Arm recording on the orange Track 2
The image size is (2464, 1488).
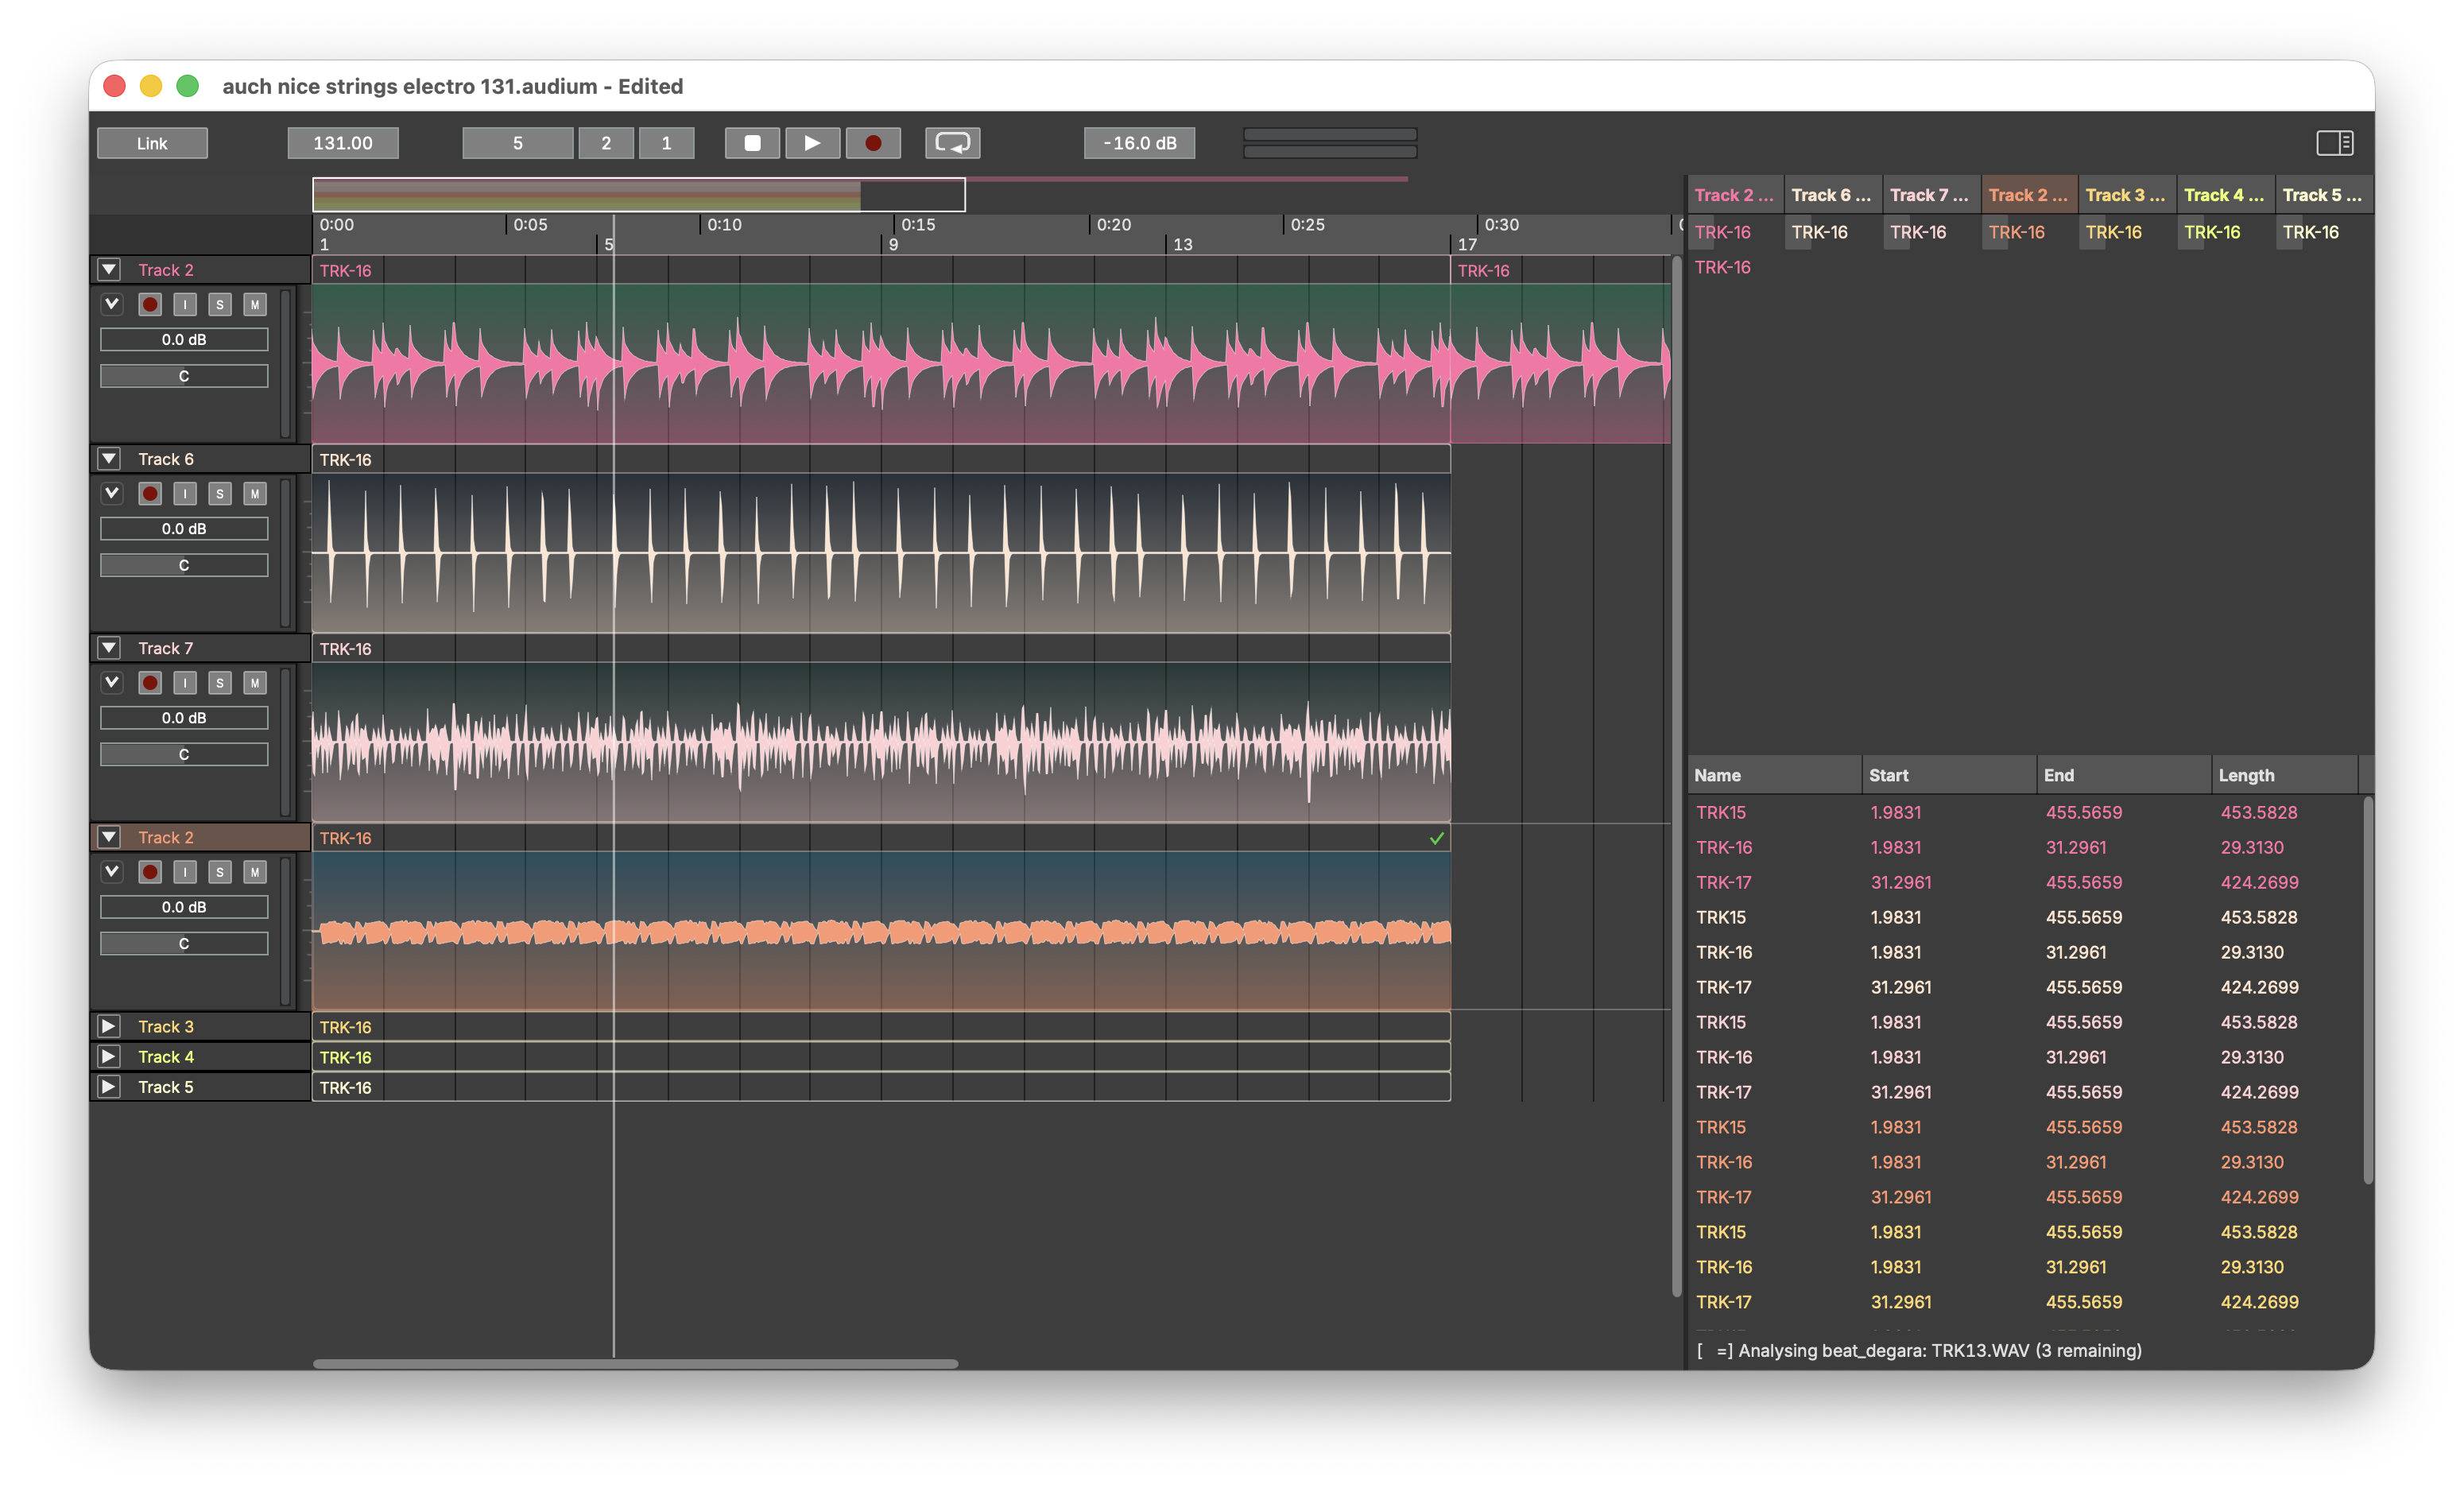click(150, 871)
